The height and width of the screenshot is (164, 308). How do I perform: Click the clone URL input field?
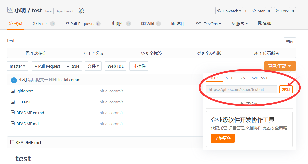(241, 89)
